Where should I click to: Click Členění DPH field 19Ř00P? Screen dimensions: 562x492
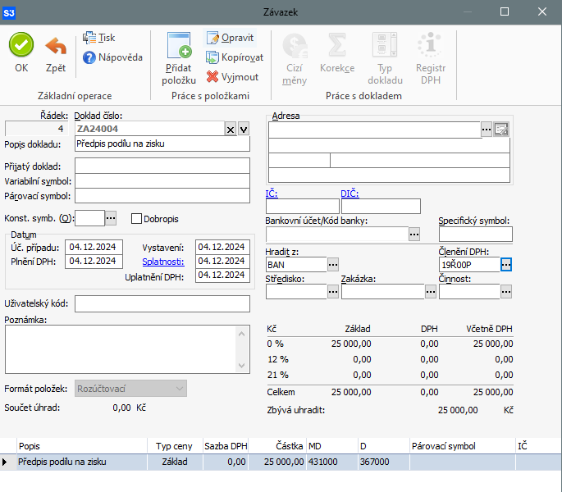(469, 265)
